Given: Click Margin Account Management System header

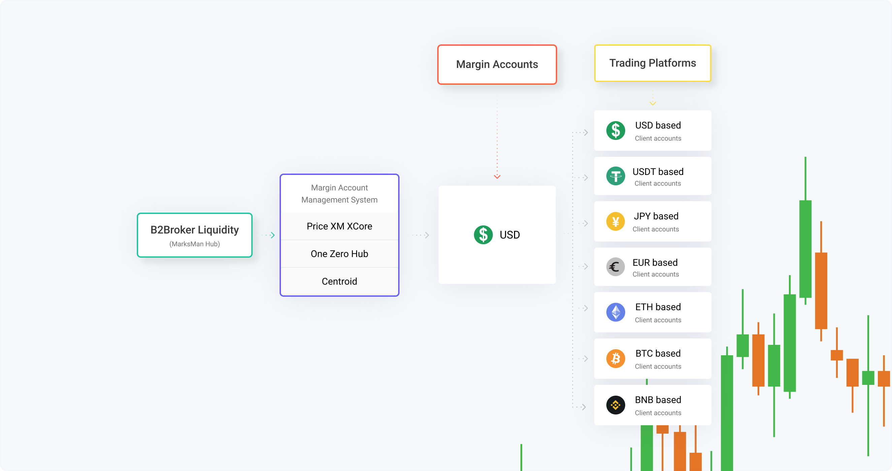Looking at the screenshot, I should pyautogui.click(x=339, y=194).
